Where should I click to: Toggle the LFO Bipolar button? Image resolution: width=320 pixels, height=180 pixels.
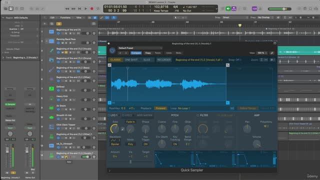(115, 144)
